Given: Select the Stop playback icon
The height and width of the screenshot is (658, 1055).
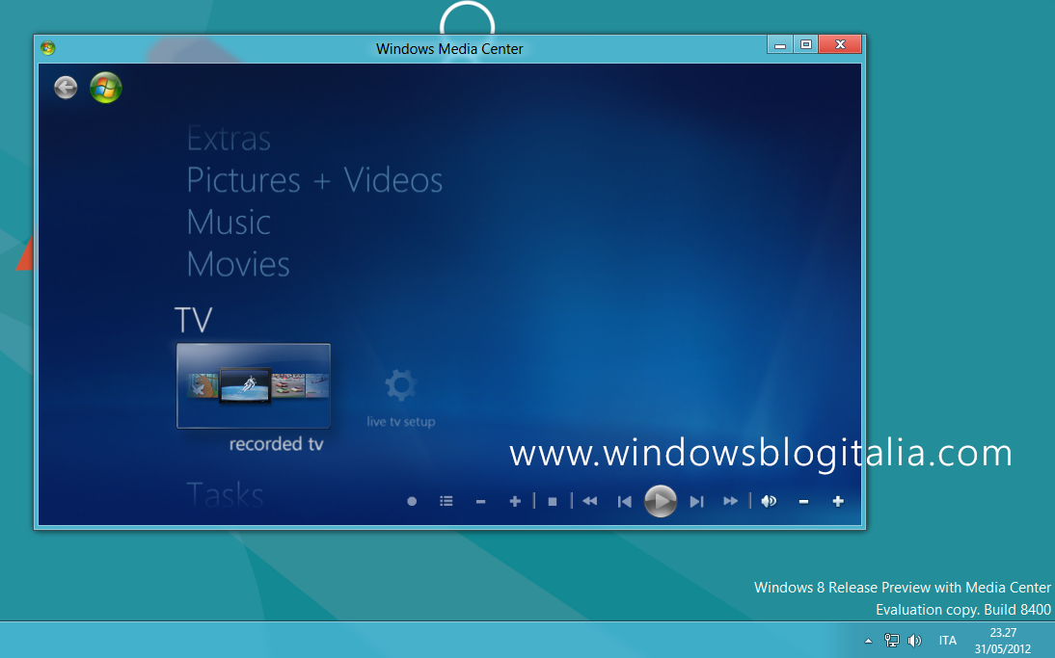Looking at the screenshot, I should 551,501.
